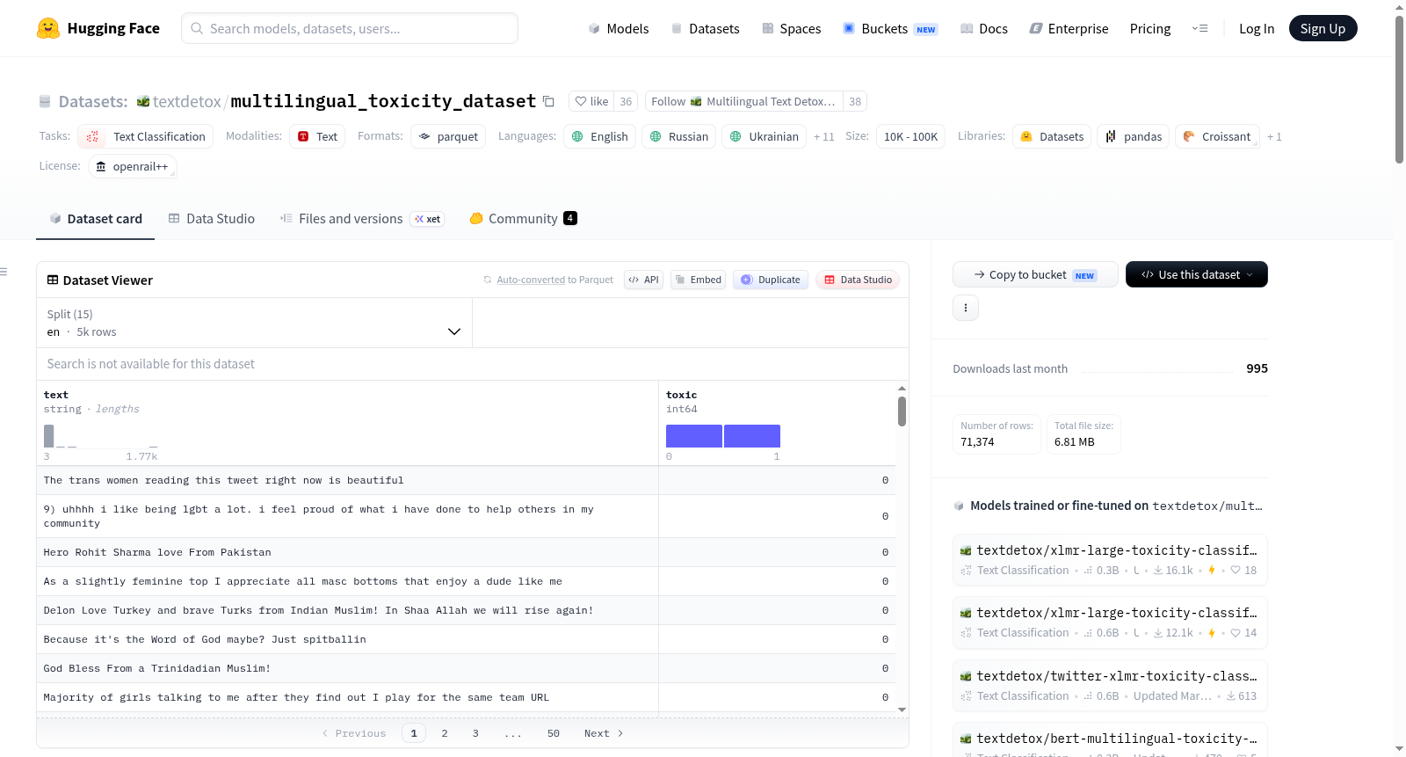The width and height of the screenshot is (1406, 757).
Task: Filter by Ukrainian language tag
Action: [x=764, y=136]
